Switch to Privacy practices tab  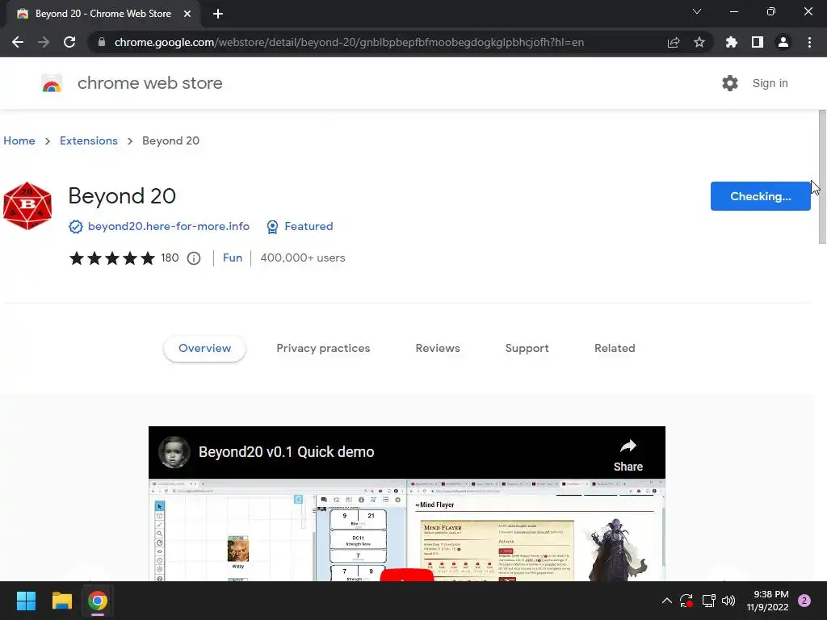tap(323, 349)
